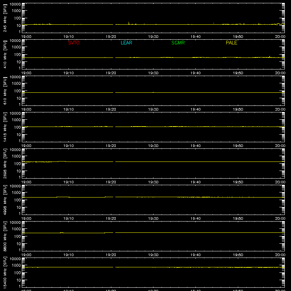Image resolution: width=291 pixels, height=291 pixels.
Task: Click 20:00 time label under 1415 MHz plot
Action: (x=280, y=146)
